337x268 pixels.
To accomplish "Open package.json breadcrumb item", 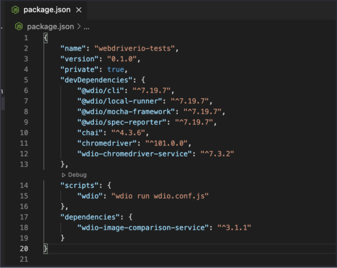I will pos(50,26).
